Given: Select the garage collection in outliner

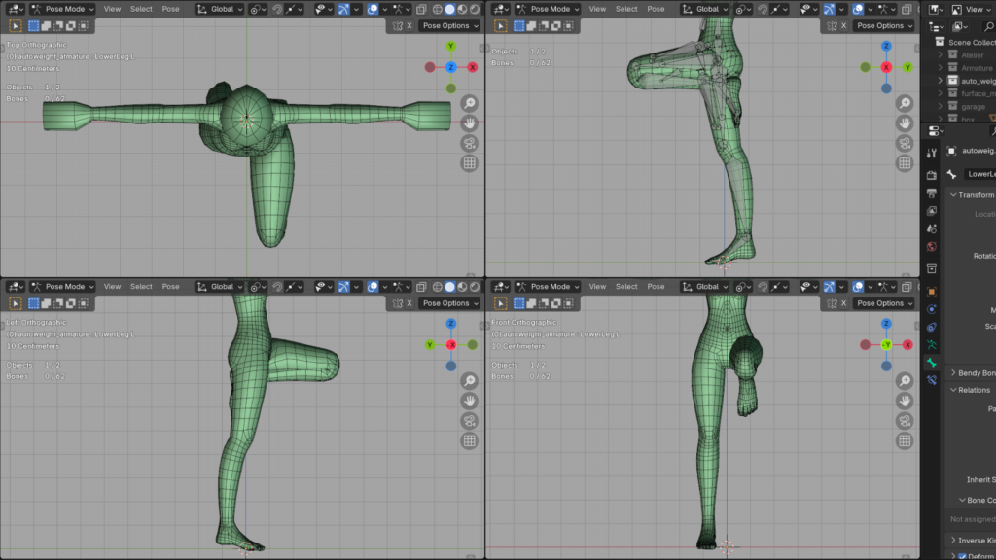Looking at the screenshot, I should click(973, 106).
